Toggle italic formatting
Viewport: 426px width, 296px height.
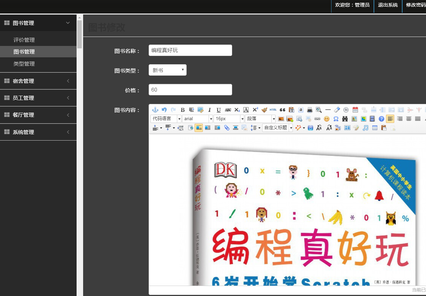pos(209,110)
